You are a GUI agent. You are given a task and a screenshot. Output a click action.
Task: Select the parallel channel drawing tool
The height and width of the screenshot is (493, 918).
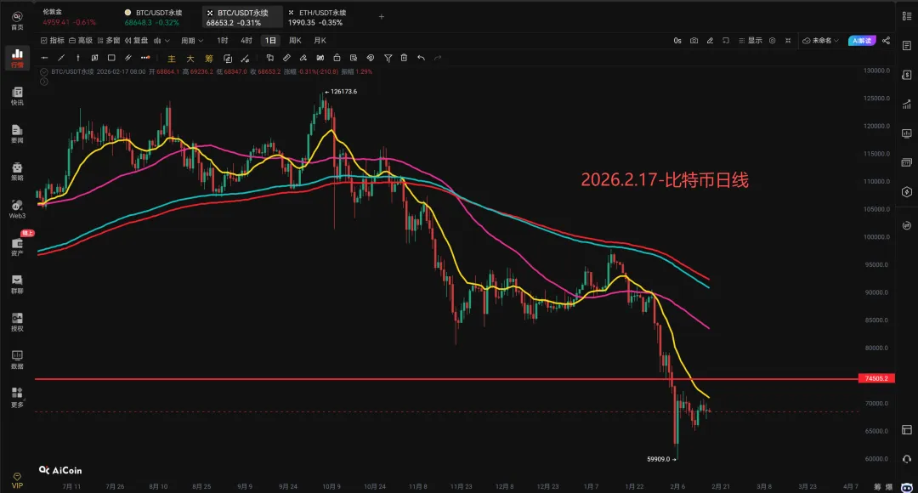pos(128,58)
